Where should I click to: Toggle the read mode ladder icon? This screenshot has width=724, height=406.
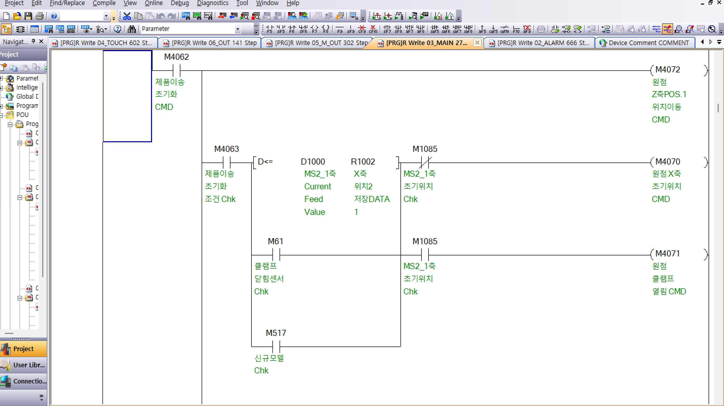click(x=656, y=29)
